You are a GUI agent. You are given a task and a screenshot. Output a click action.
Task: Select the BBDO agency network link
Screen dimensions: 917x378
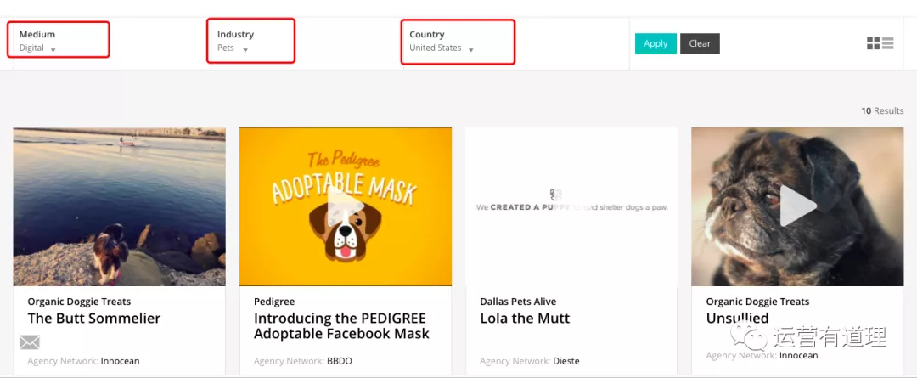(x=339, y=361)
